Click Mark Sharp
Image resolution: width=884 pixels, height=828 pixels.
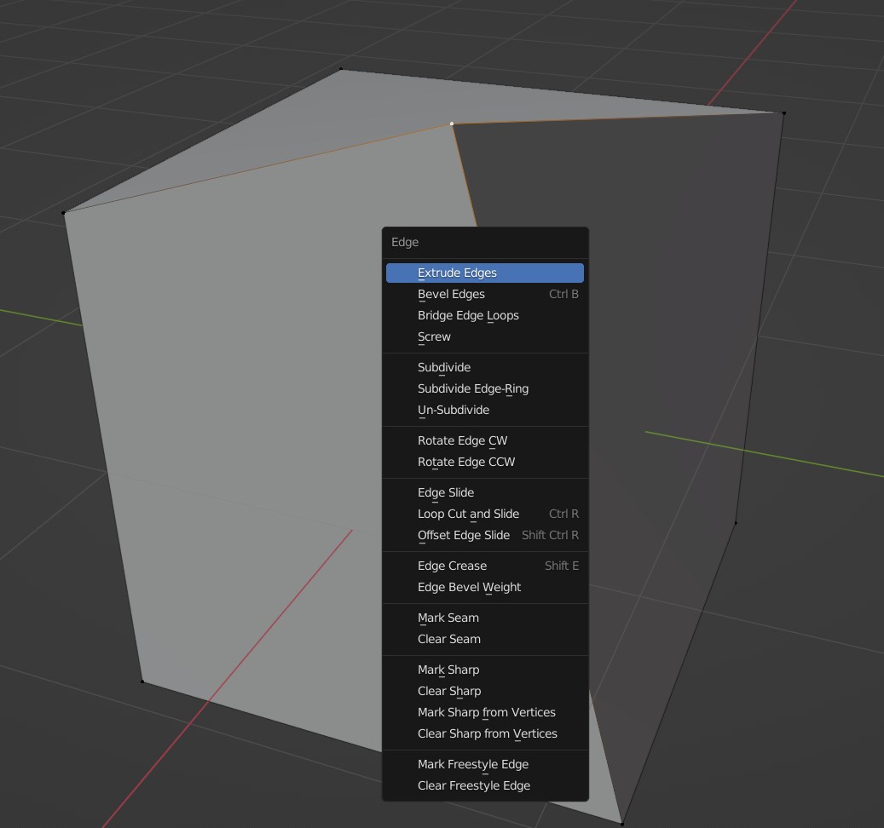485,670
